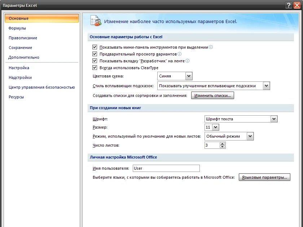Decrease Число листов with down arrow
This screenshot has height=227, width=303.
pos(223,147)
